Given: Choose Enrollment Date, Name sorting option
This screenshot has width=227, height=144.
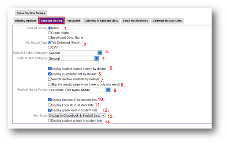Looking at the screenshot, I should click(x=50, y=38).
